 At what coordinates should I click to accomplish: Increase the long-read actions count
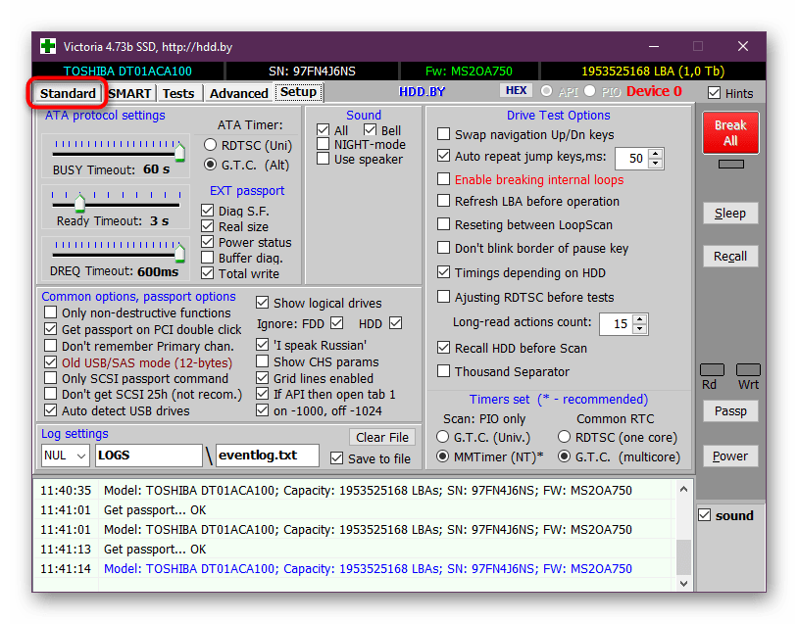(x=640, y=319)
